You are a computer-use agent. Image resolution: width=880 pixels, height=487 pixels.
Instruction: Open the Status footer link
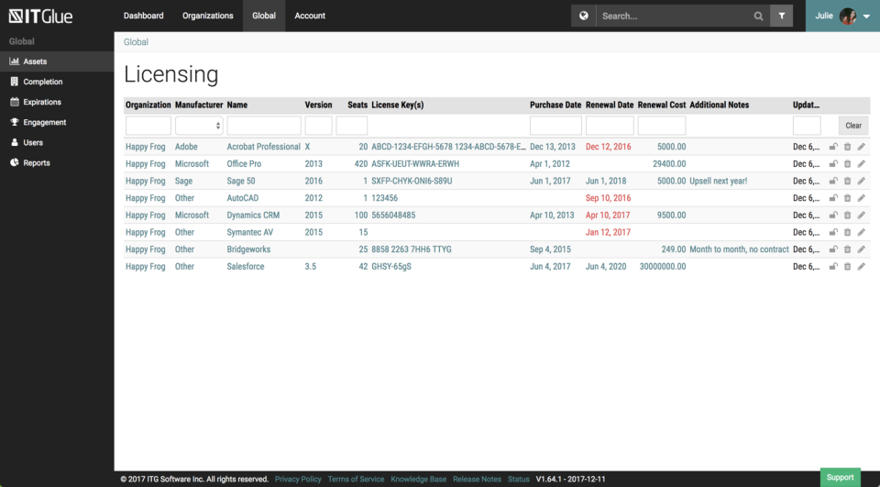[519, 479]
